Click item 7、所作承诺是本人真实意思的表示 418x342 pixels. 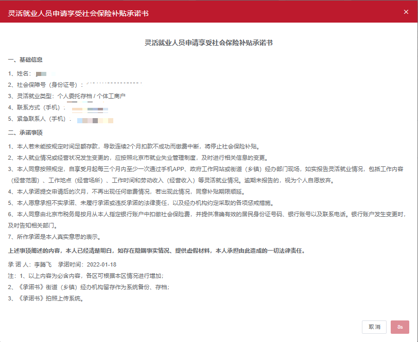55,237
